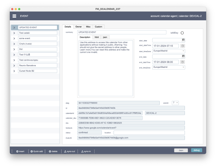The image size is (216, 167).
Task: Select the html sub-tab
Action: click(x=97, y=37)
